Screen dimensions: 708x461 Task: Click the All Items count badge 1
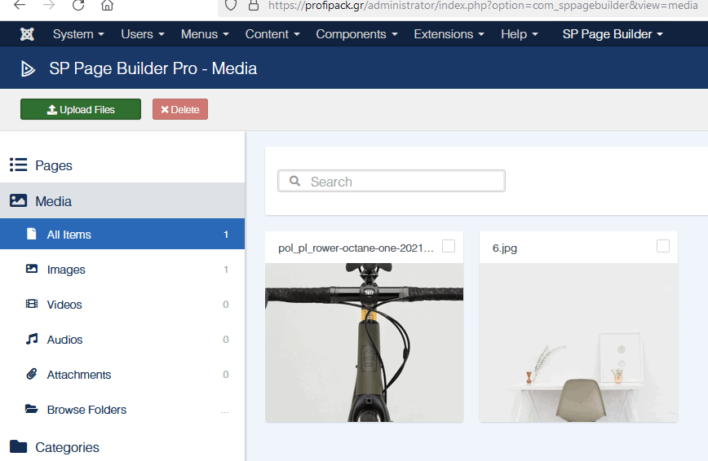(x=226, y=235)
